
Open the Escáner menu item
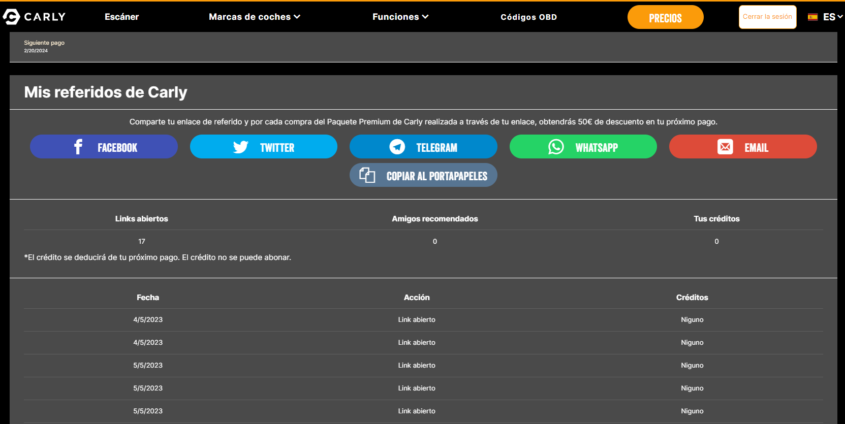(x=121, y=17)
